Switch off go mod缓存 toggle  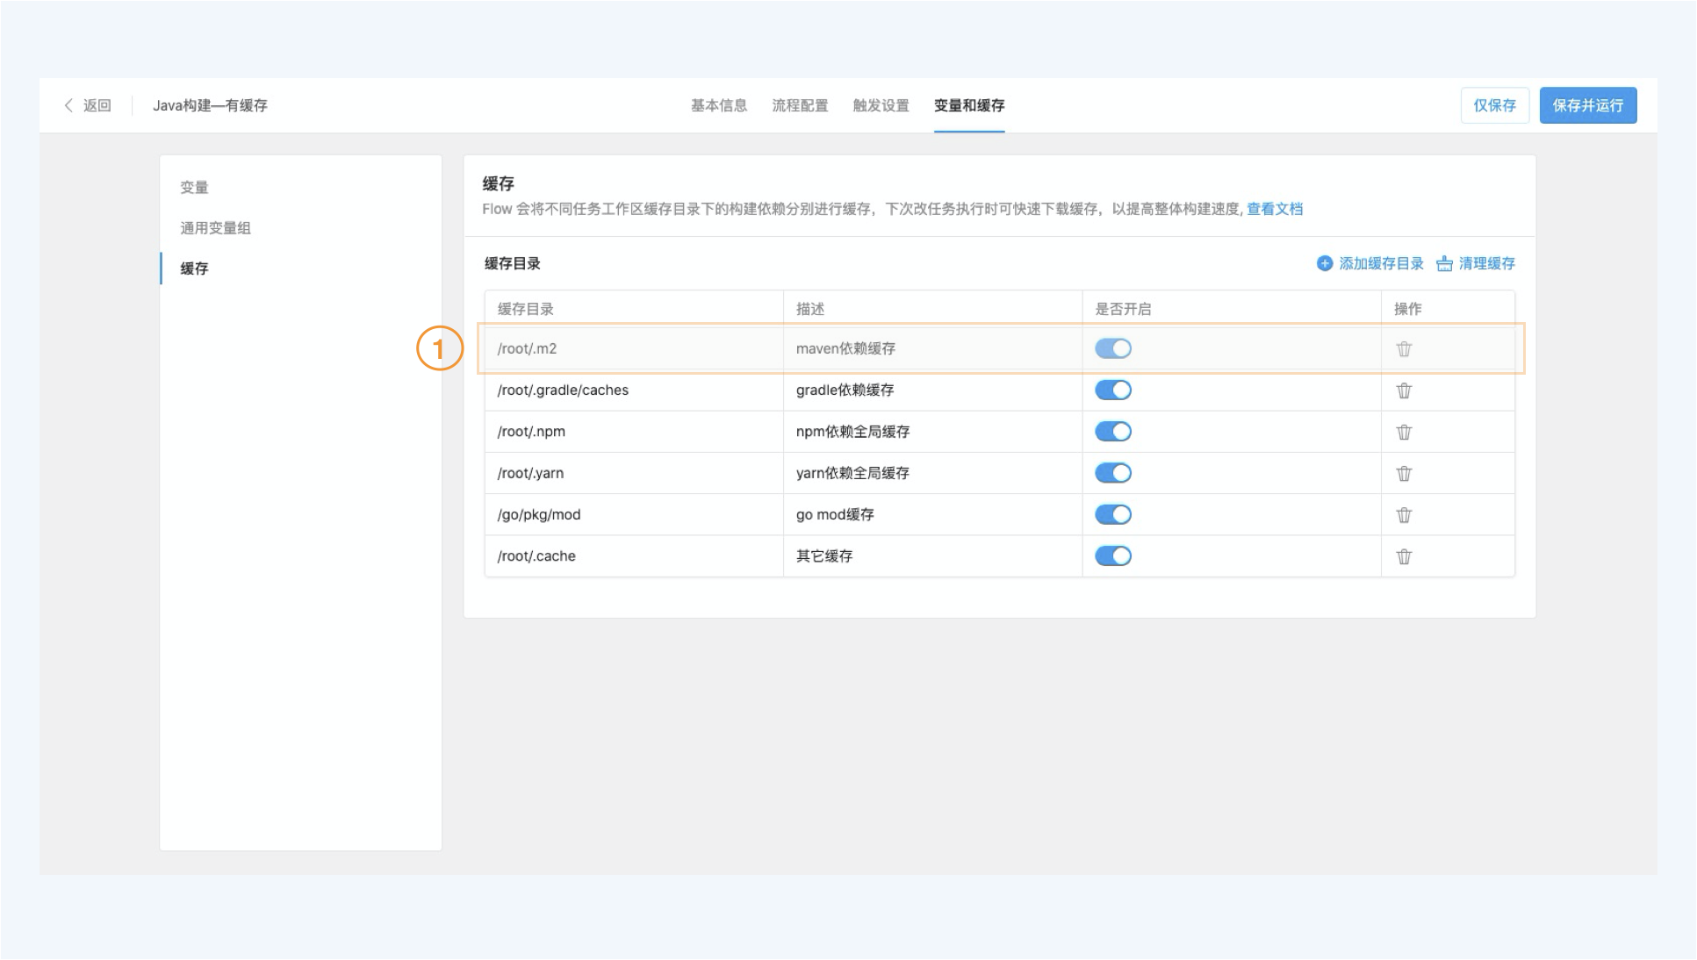coord(1113,514)
